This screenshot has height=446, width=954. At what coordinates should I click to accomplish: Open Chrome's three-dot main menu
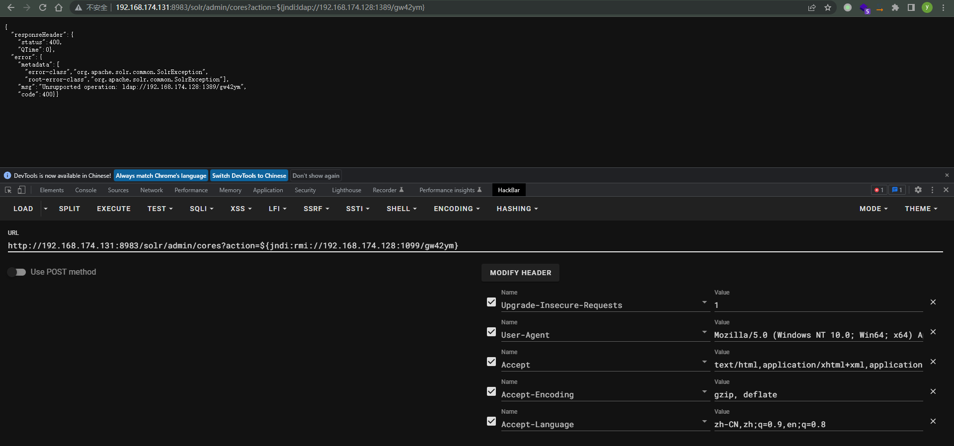tap(943, 7)
